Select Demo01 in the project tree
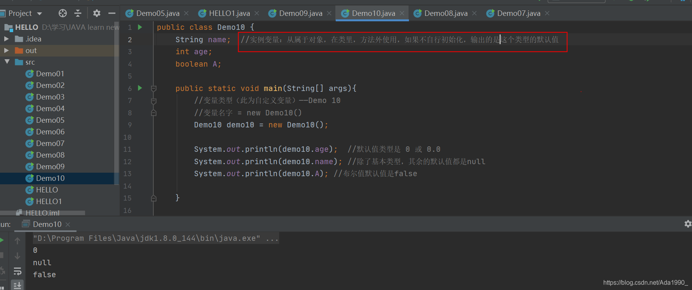692x290 pixels. pos(50,74)
